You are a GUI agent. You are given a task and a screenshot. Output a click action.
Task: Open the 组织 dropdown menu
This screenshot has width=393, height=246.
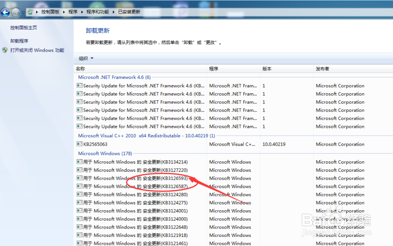tap(86, 58)
